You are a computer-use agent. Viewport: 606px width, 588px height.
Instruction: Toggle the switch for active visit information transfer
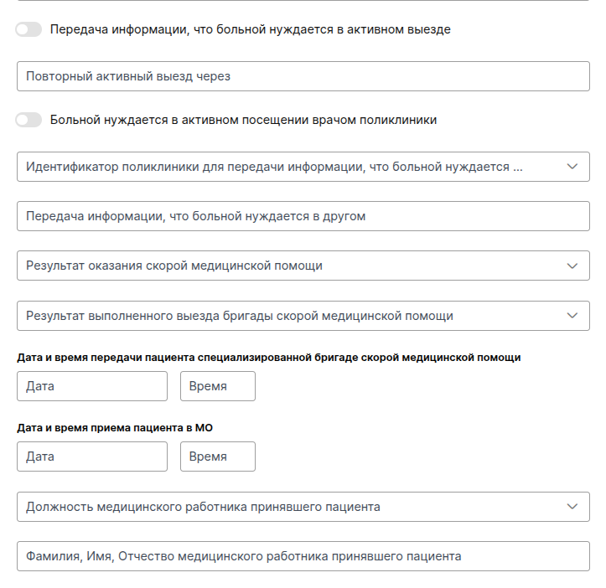(x=28, y=29)
